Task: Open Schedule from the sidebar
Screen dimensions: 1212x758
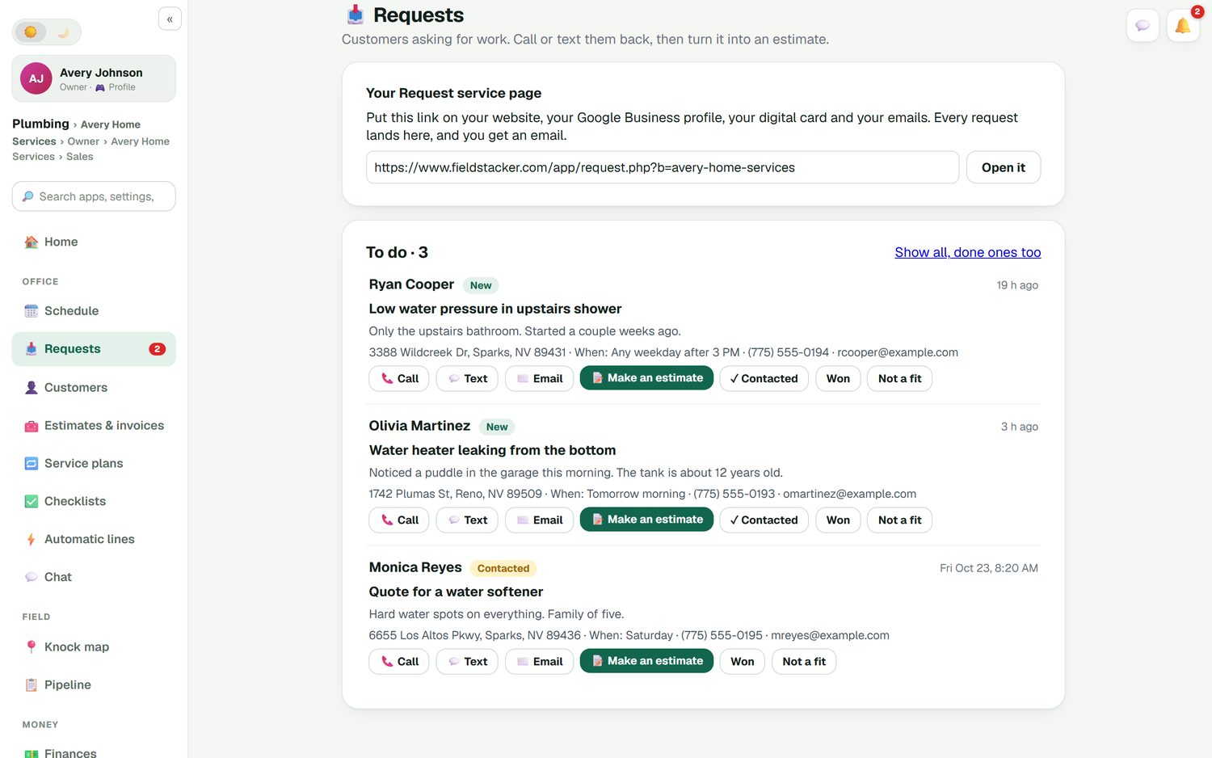Action: tap(94, 311)
